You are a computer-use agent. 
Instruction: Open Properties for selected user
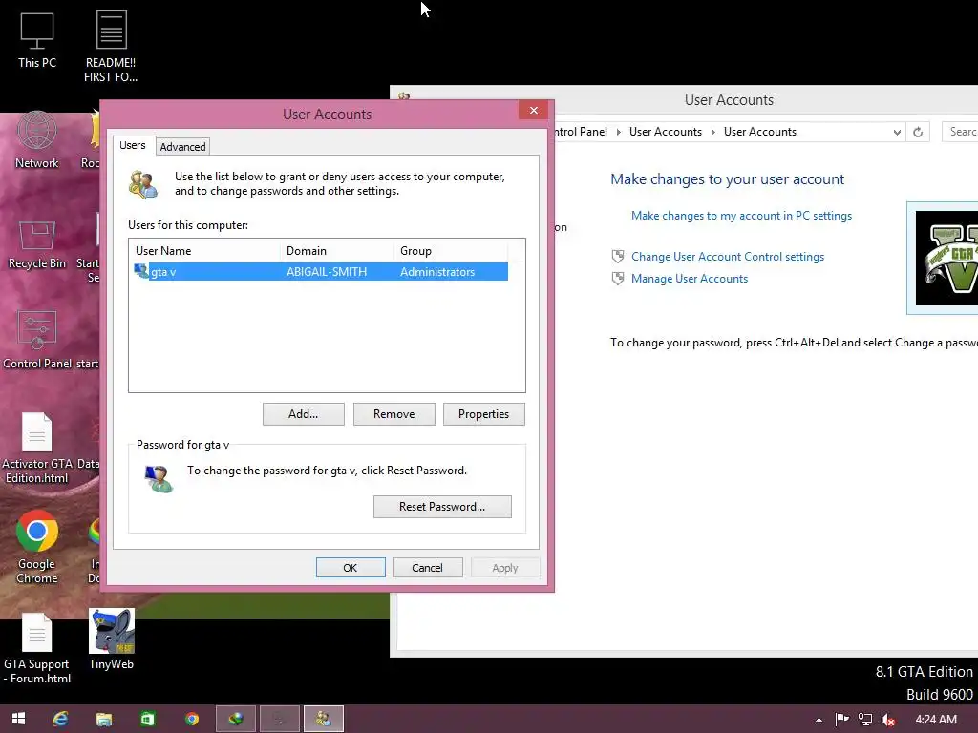[483, 414]
